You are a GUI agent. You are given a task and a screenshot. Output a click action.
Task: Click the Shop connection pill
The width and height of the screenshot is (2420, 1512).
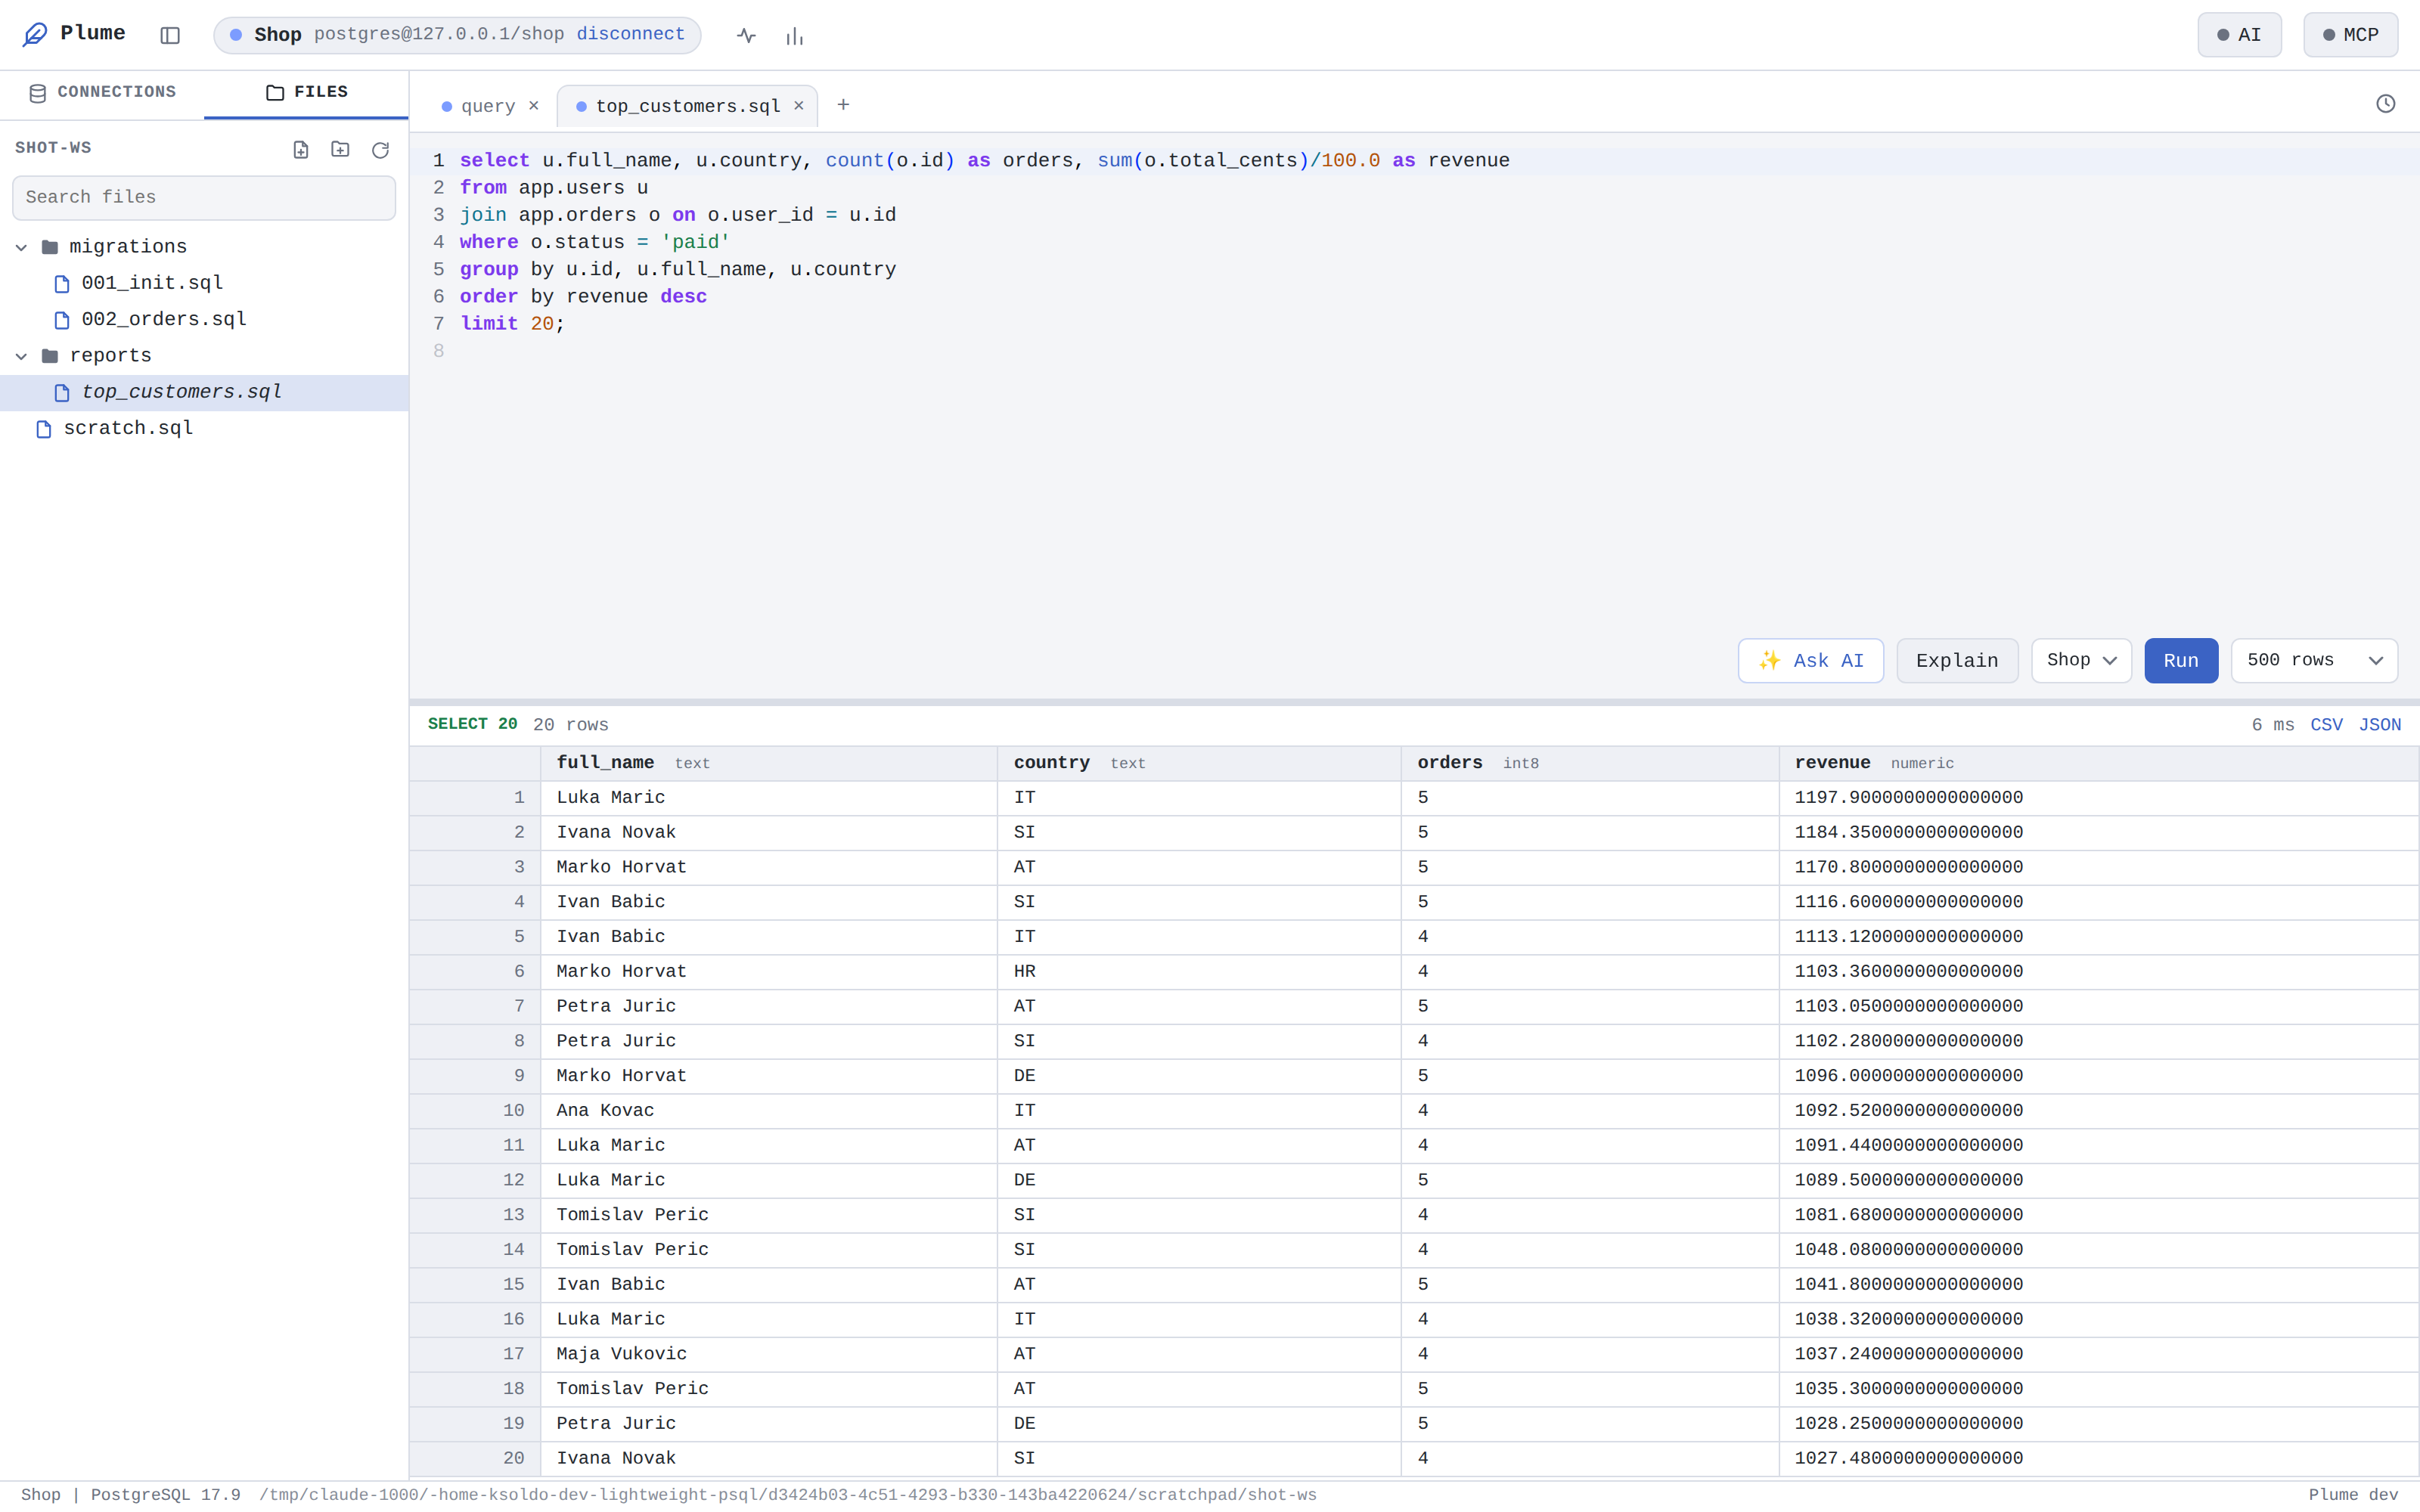(457, 35)
